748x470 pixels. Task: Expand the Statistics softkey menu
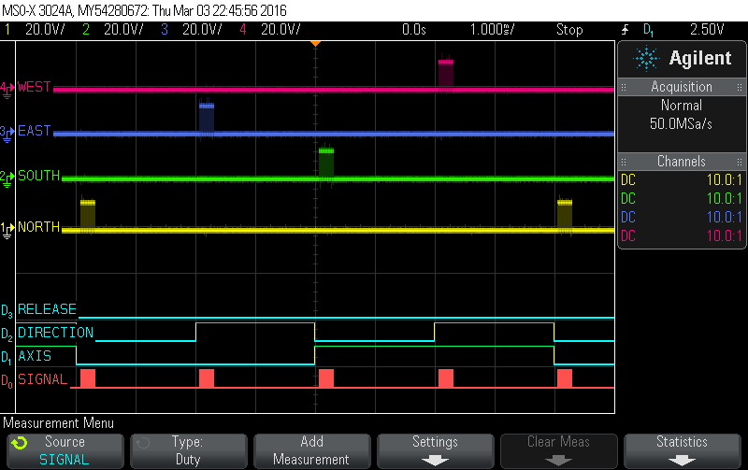[682, 450]
